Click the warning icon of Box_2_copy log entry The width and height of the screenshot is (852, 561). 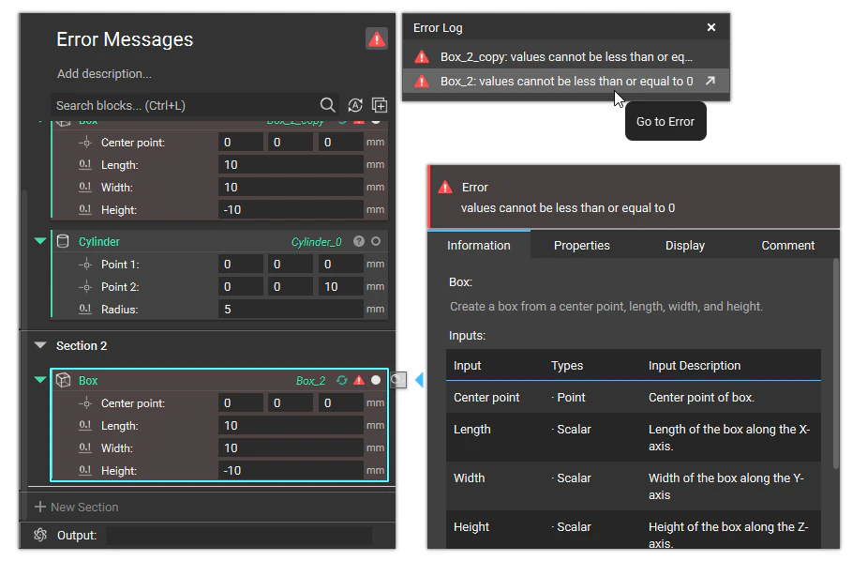(x=422, y=57)
